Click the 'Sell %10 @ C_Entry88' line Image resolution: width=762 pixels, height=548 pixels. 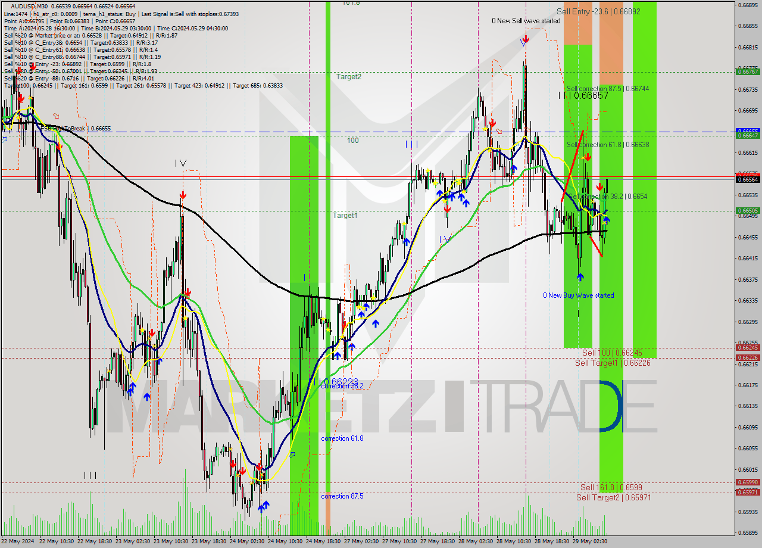click(82, 57)
